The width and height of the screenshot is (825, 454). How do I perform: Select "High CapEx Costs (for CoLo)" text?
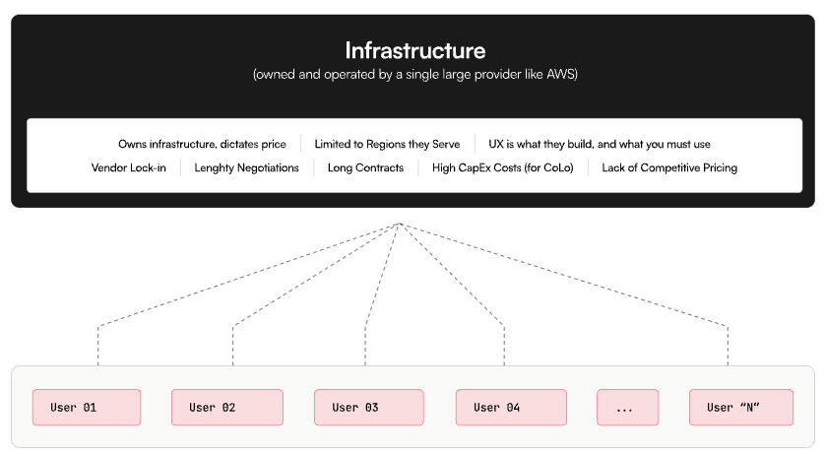(x=502, y=167)
